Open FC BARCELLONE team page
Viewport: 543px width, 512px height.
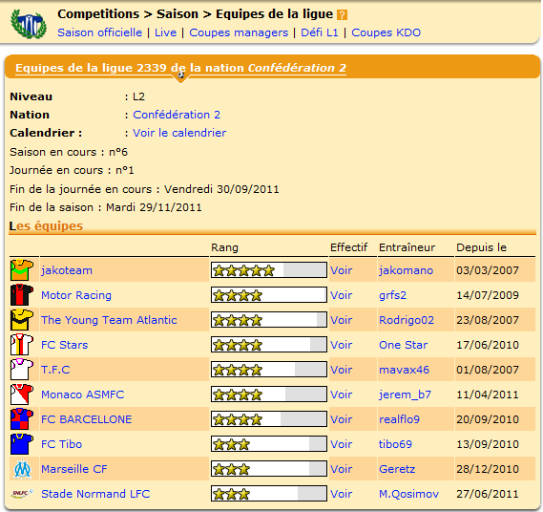(86, 419)
